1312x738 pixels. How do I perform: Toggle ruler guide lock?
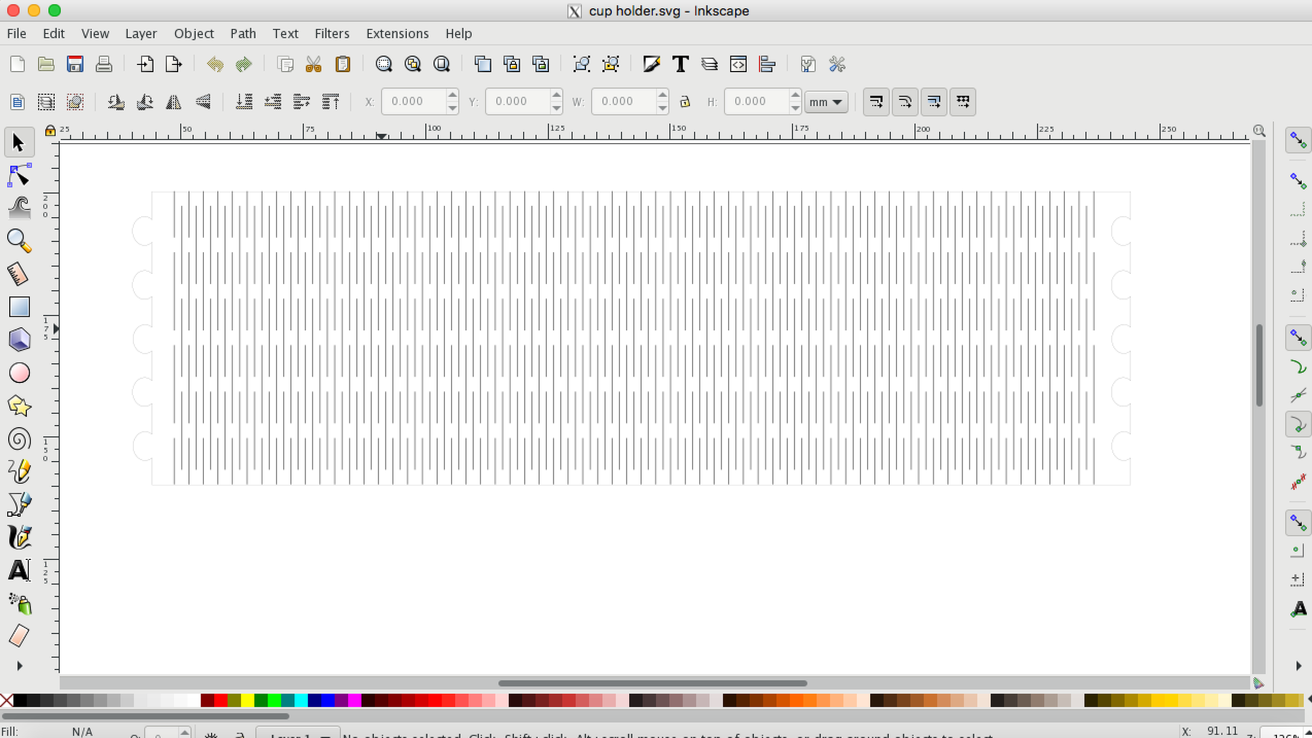(50, 130)
